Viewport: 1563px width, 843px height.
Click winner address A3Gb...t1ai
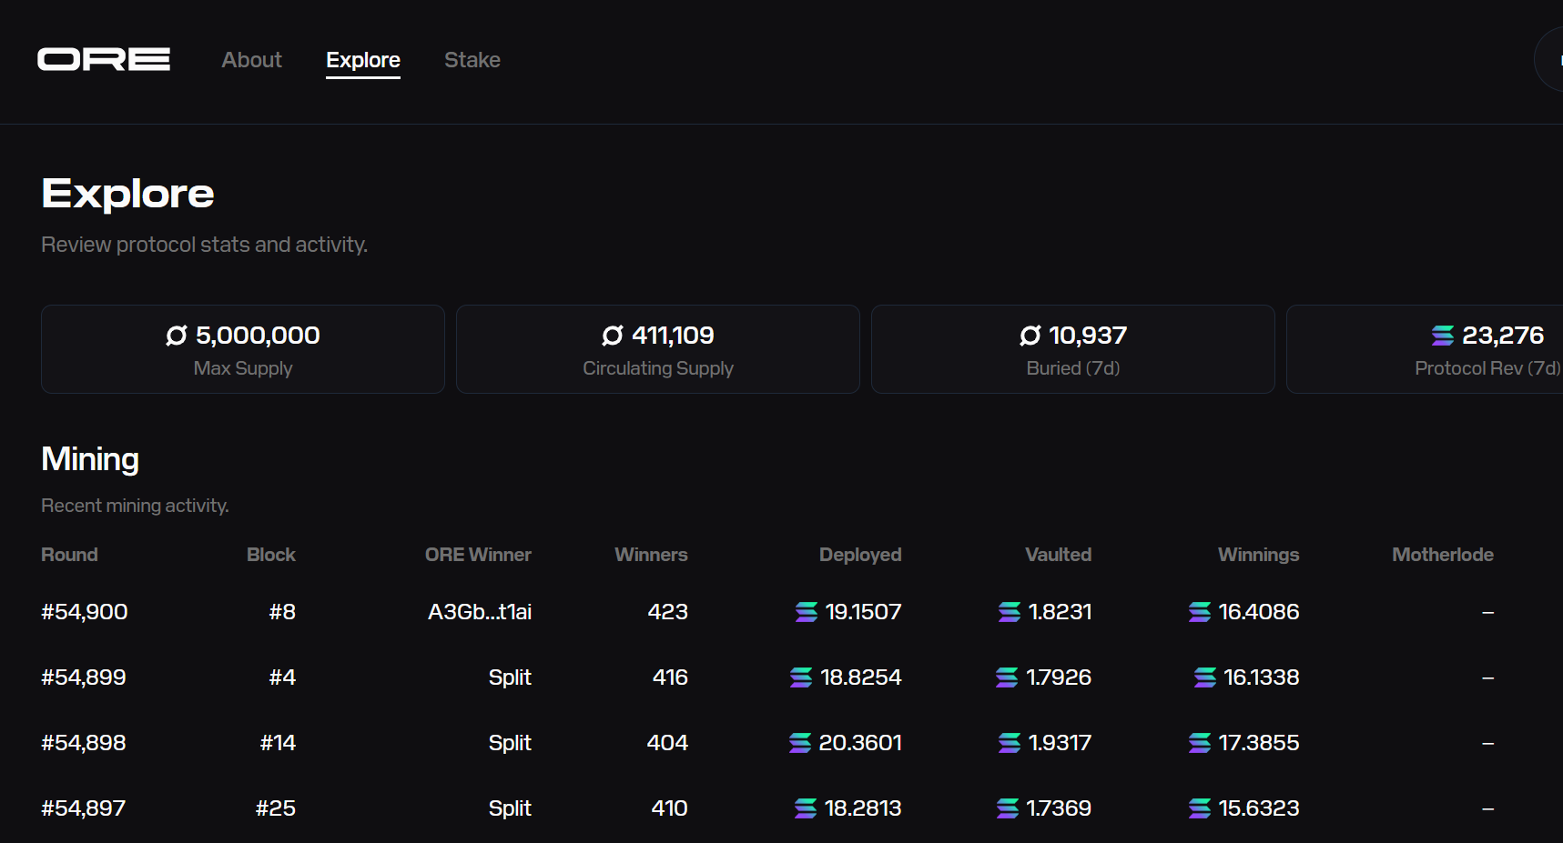480,612
